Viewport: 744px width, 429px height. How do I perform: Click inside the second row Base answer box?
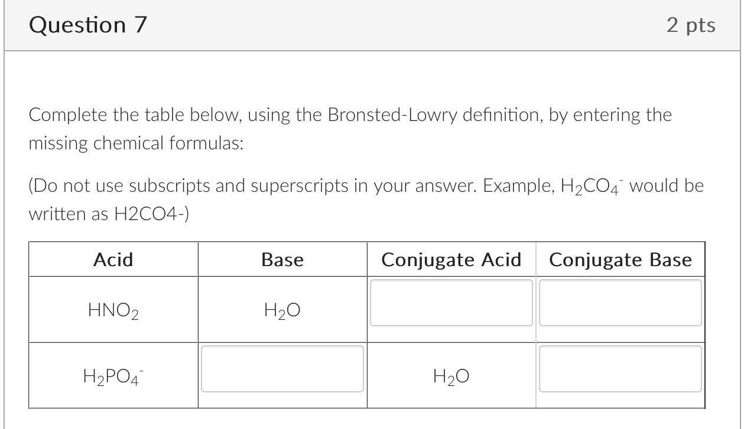coord(282,368)
